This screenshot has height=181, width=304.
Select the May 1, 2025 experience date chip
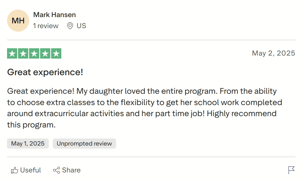[28, 144]
